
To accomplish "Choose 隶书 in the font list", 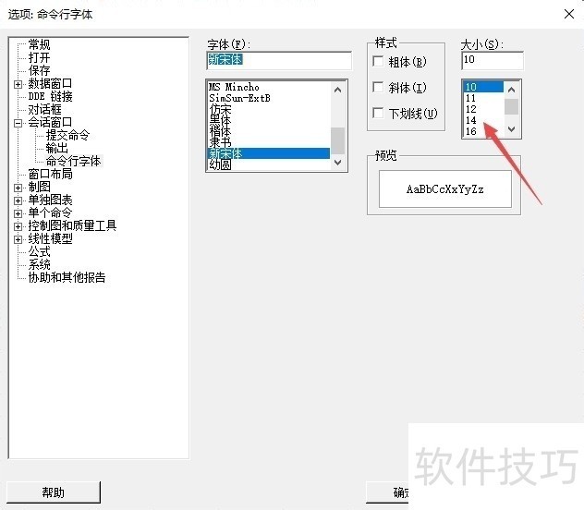I will pos(269,142).
